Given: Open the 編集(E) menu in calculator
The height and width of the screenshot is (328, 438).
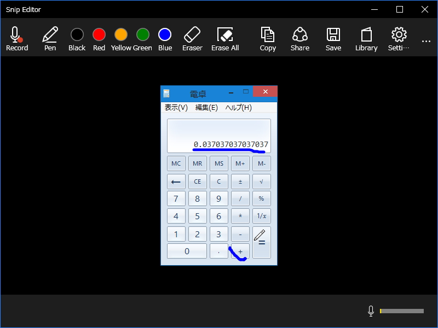Looking at the screenshot, I should (x=206, y=107).
